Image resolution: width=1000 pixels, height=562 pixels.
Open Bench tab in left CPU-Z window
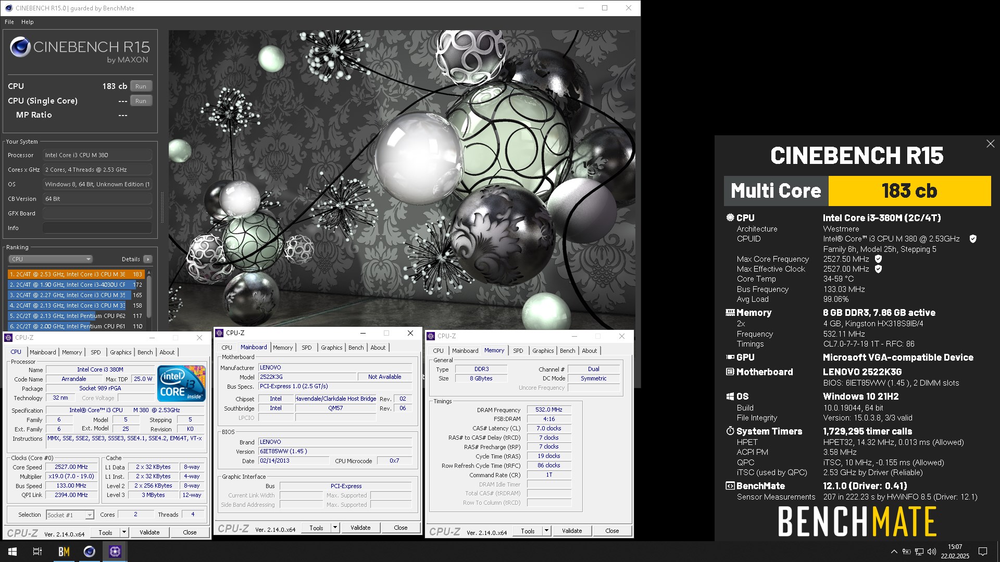tap(145, 352)
